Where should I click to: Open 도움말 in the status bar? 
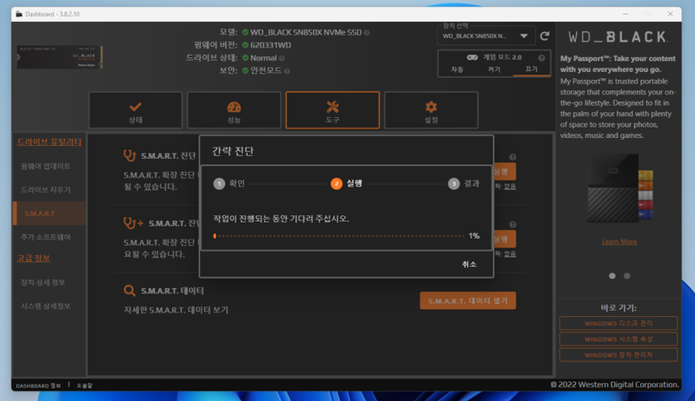point(84,385)
